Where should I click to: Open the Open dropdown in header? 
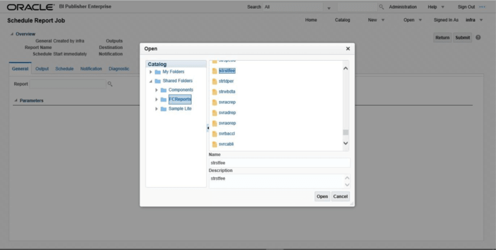[x=420, y=20]
